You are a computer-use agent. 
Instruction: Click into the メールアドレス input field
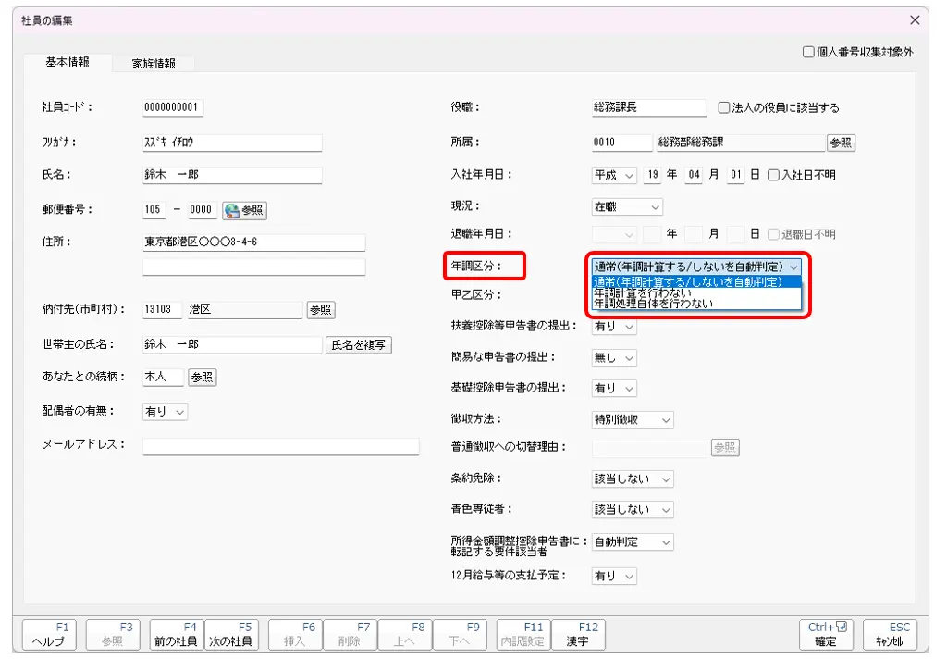254,446
